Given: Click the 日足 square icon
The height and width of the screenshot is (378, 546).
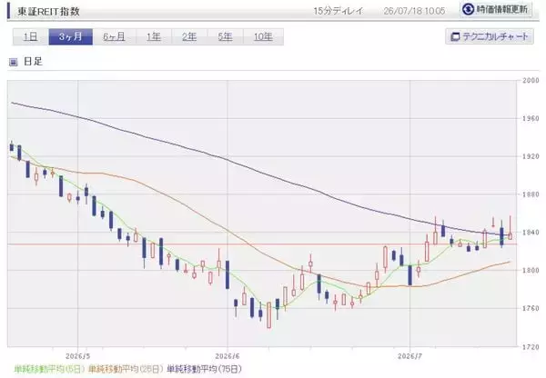Looking at the screenshot, I should pos(14,63).
